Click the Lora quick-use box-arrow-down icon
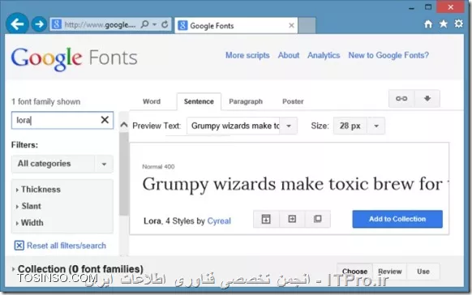Image resolution: width=472 pixels, height=295 pixels. tap(266, 219)
